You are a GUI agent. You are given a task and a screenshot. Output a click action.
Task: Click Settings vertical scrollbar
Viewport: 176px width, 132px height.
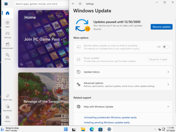tap(176, 66)
